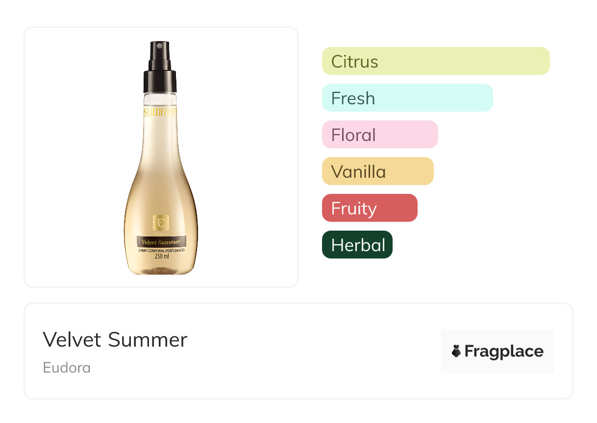
Task: Click the dark "Velvet Summer" label on bottle
Action: pyautogui.click(x=161, y=242)
